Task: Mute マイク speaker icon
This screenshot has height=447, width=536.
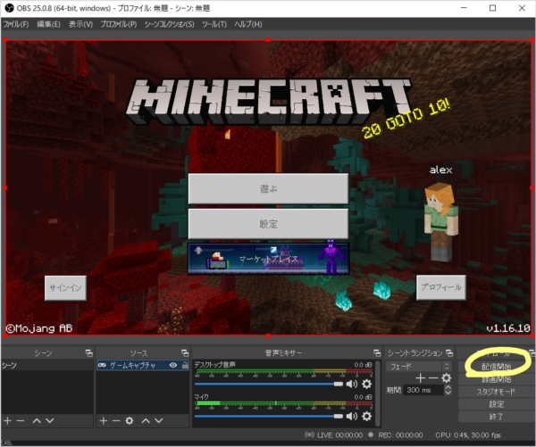Action: pos(352,416)
